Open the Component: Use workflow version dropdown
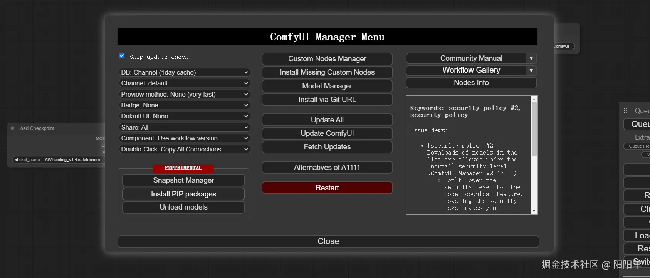Image resolution: width=650 pixels, height=278 pixels. 185,138
